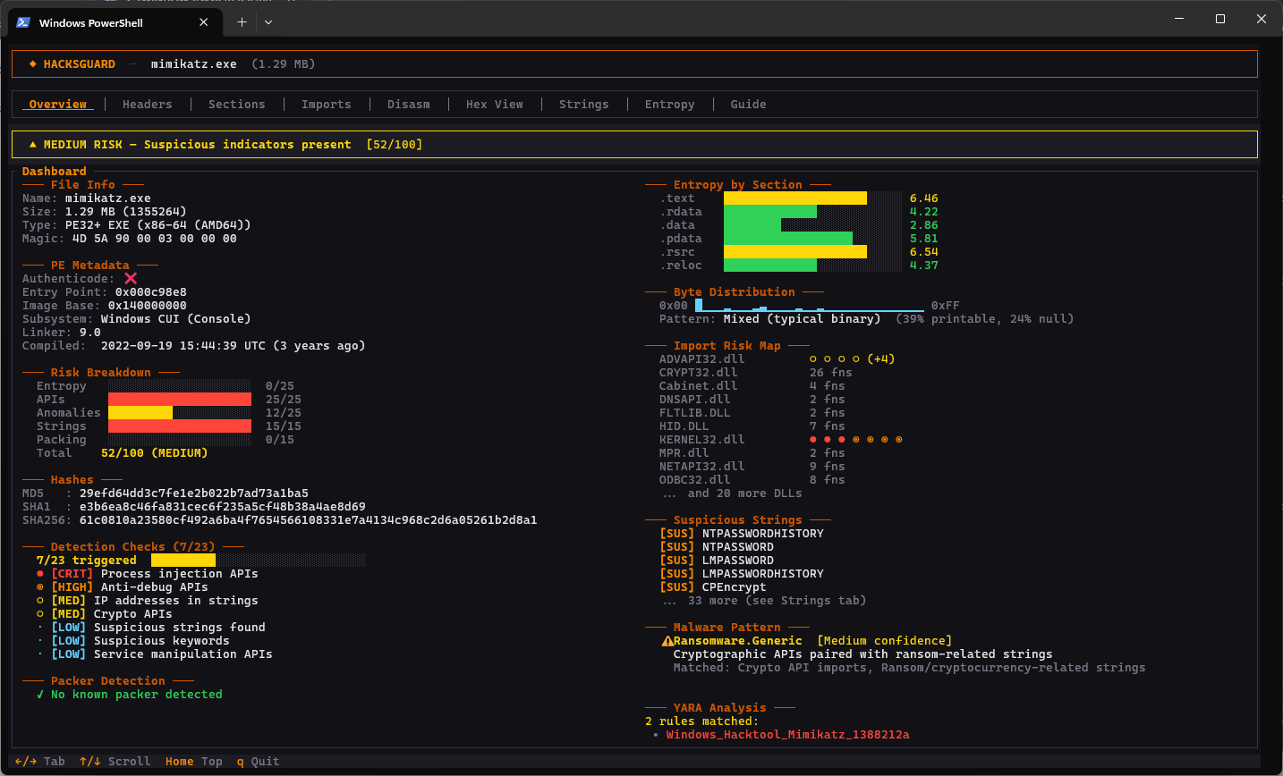Click the green check before No known packer
Viewport: 1283px width, 776px height.
(40, 695)
